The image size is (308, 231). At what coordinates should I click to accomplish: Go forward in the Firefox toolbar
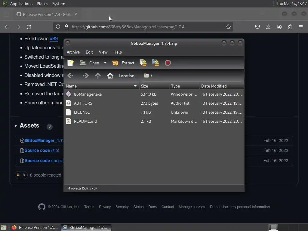(x=18, y=27)
